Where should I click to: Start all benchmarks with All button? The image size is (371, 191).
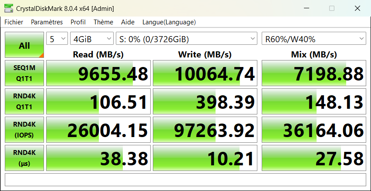(24, 45)
